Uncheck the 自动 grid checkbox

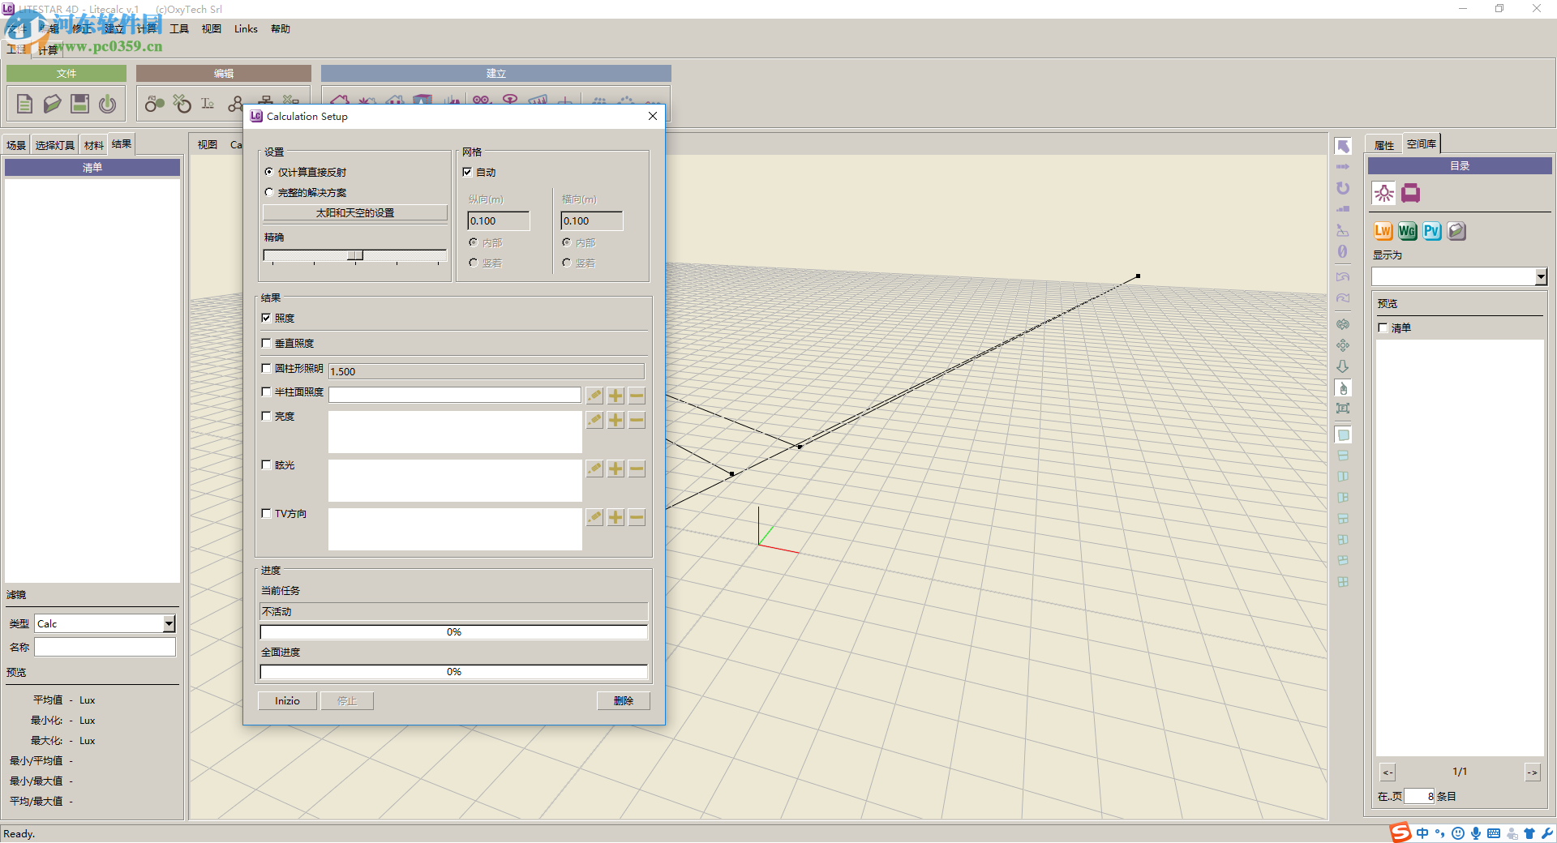(467, 172)
